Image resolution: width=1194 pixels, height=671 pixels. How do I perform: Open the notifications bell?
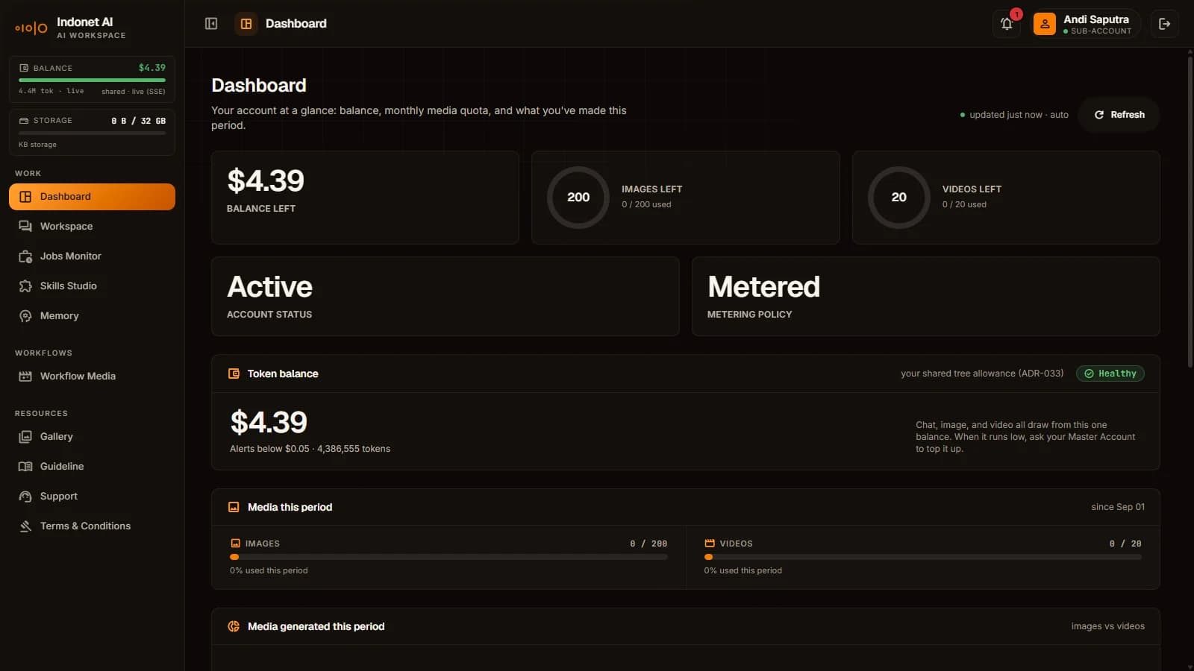(1007, 24)
